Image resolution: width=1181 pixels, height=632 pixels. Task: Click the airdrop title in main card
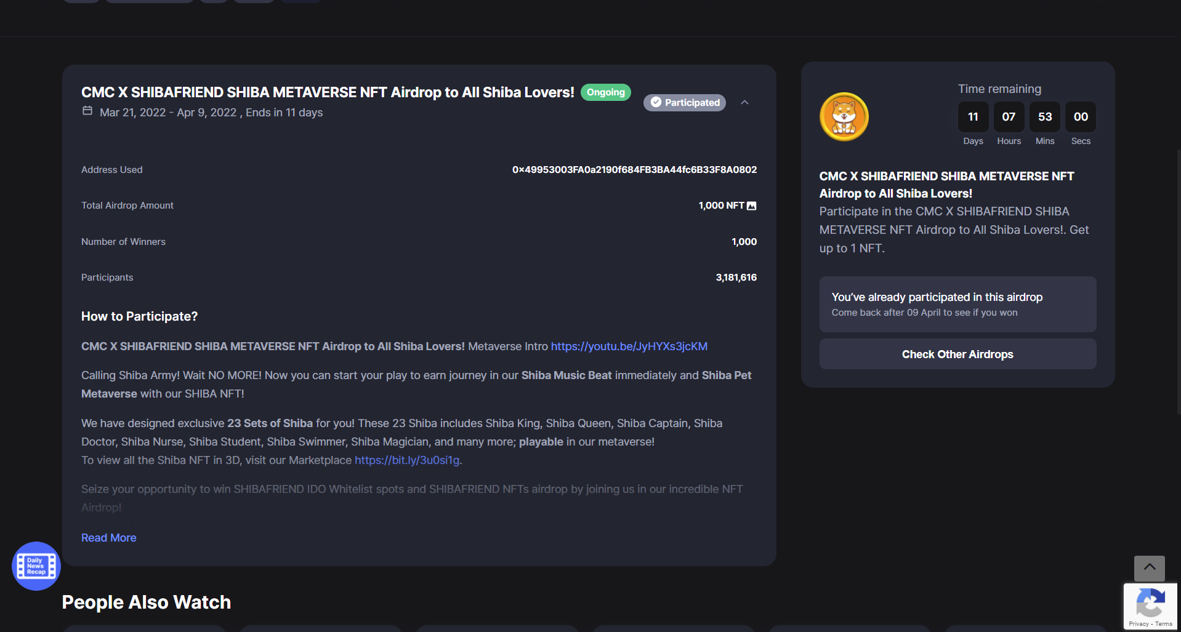[x=328, y=92]
